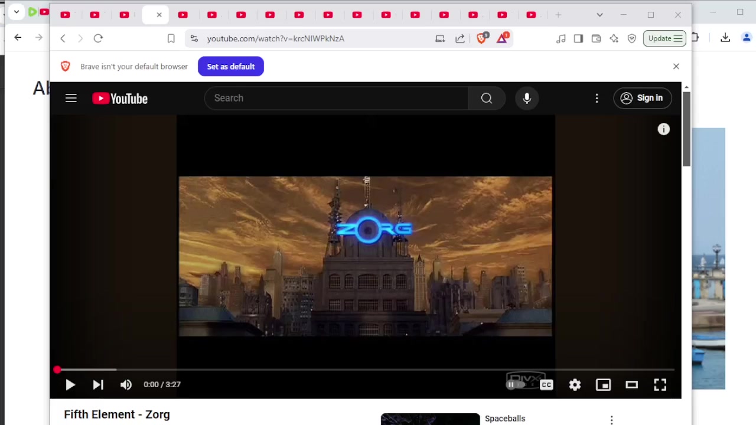The image size is (756, 425).
Task: Open options for Spaceballs video
Action: (x=611, y=420)
